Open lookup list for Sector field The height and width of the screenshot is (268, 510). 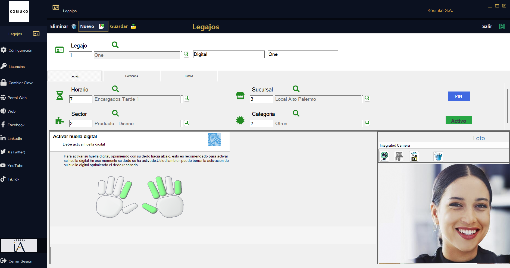[x=186, y=123]
